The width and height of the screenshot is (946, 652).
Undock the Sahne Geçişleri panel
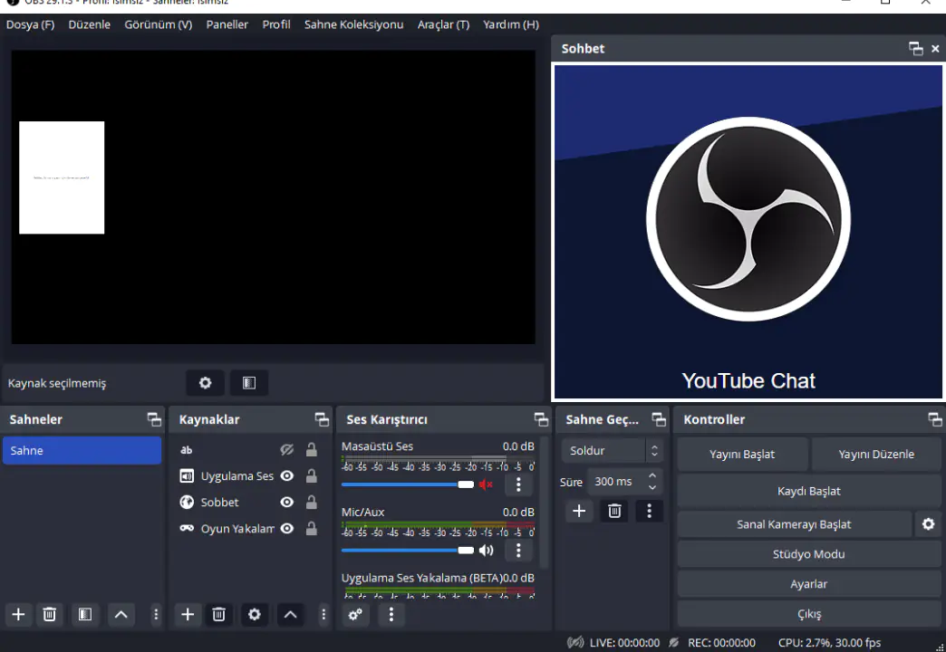pos(659,420)
